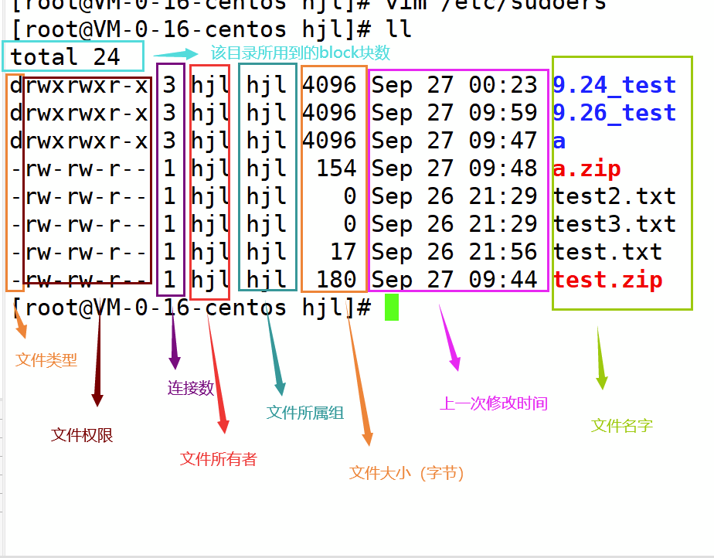Click the 4096 size in 9.24_test row
The image size is (714, 558).
(329, 85)
